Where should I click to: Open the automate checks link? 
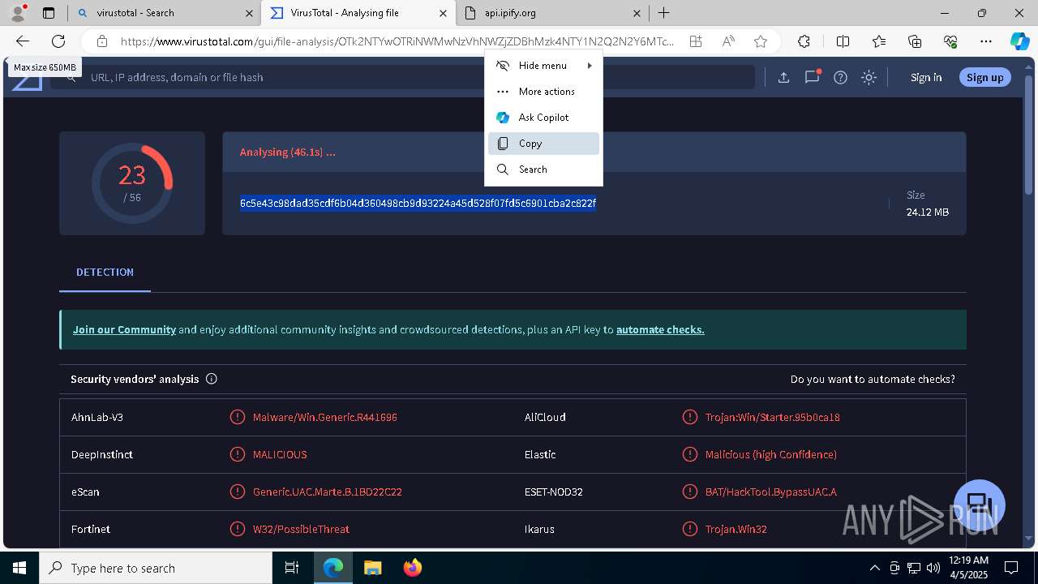click(660, 330)
